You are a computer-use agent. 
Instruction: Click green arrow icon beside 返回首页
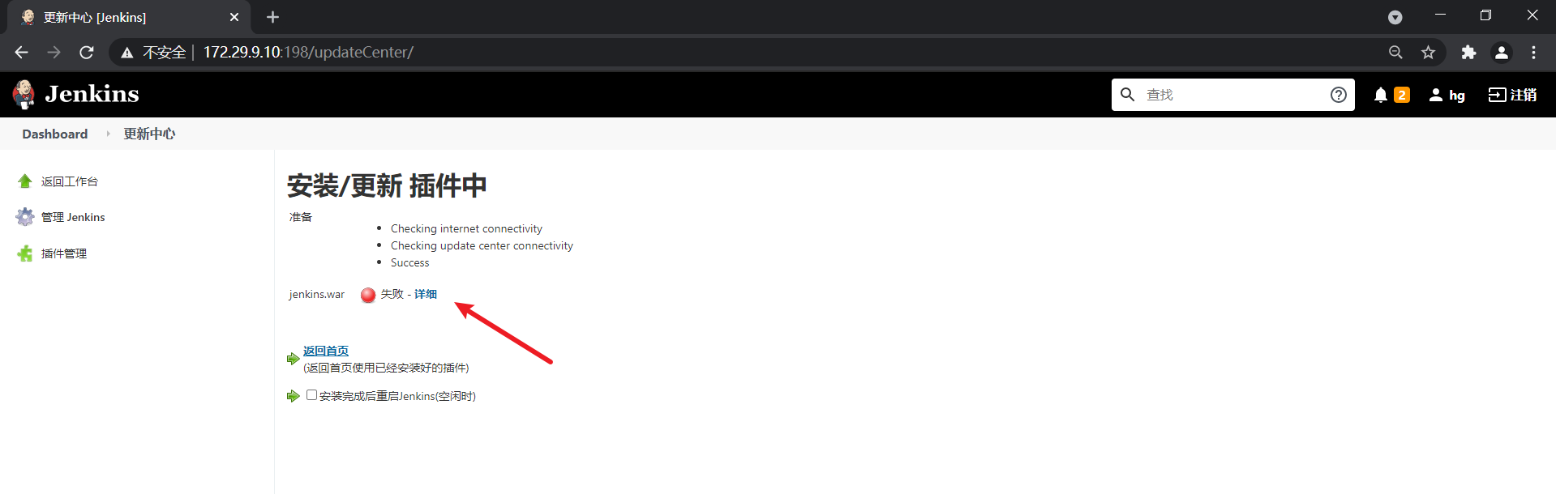click(x=294, y=359)
